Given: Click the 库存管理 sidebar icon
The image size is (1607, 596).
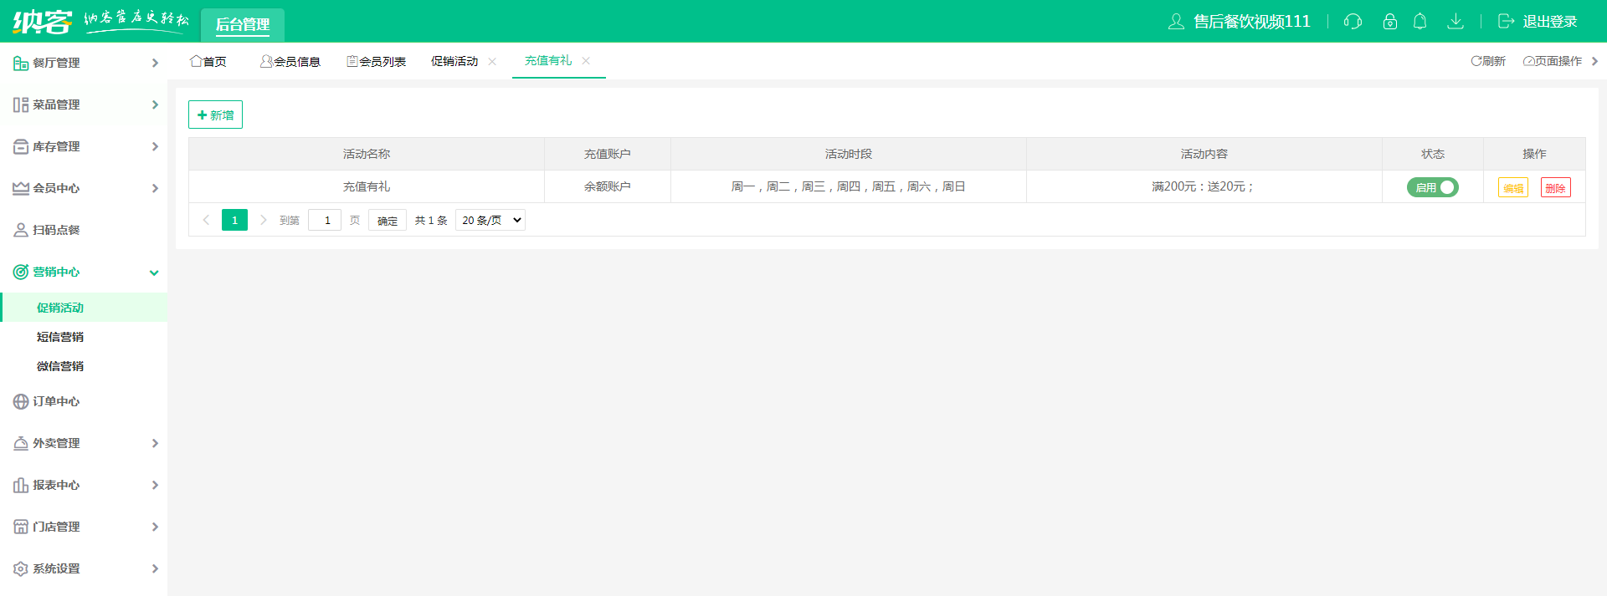Looking at the screenshot, I should [21, 146].
